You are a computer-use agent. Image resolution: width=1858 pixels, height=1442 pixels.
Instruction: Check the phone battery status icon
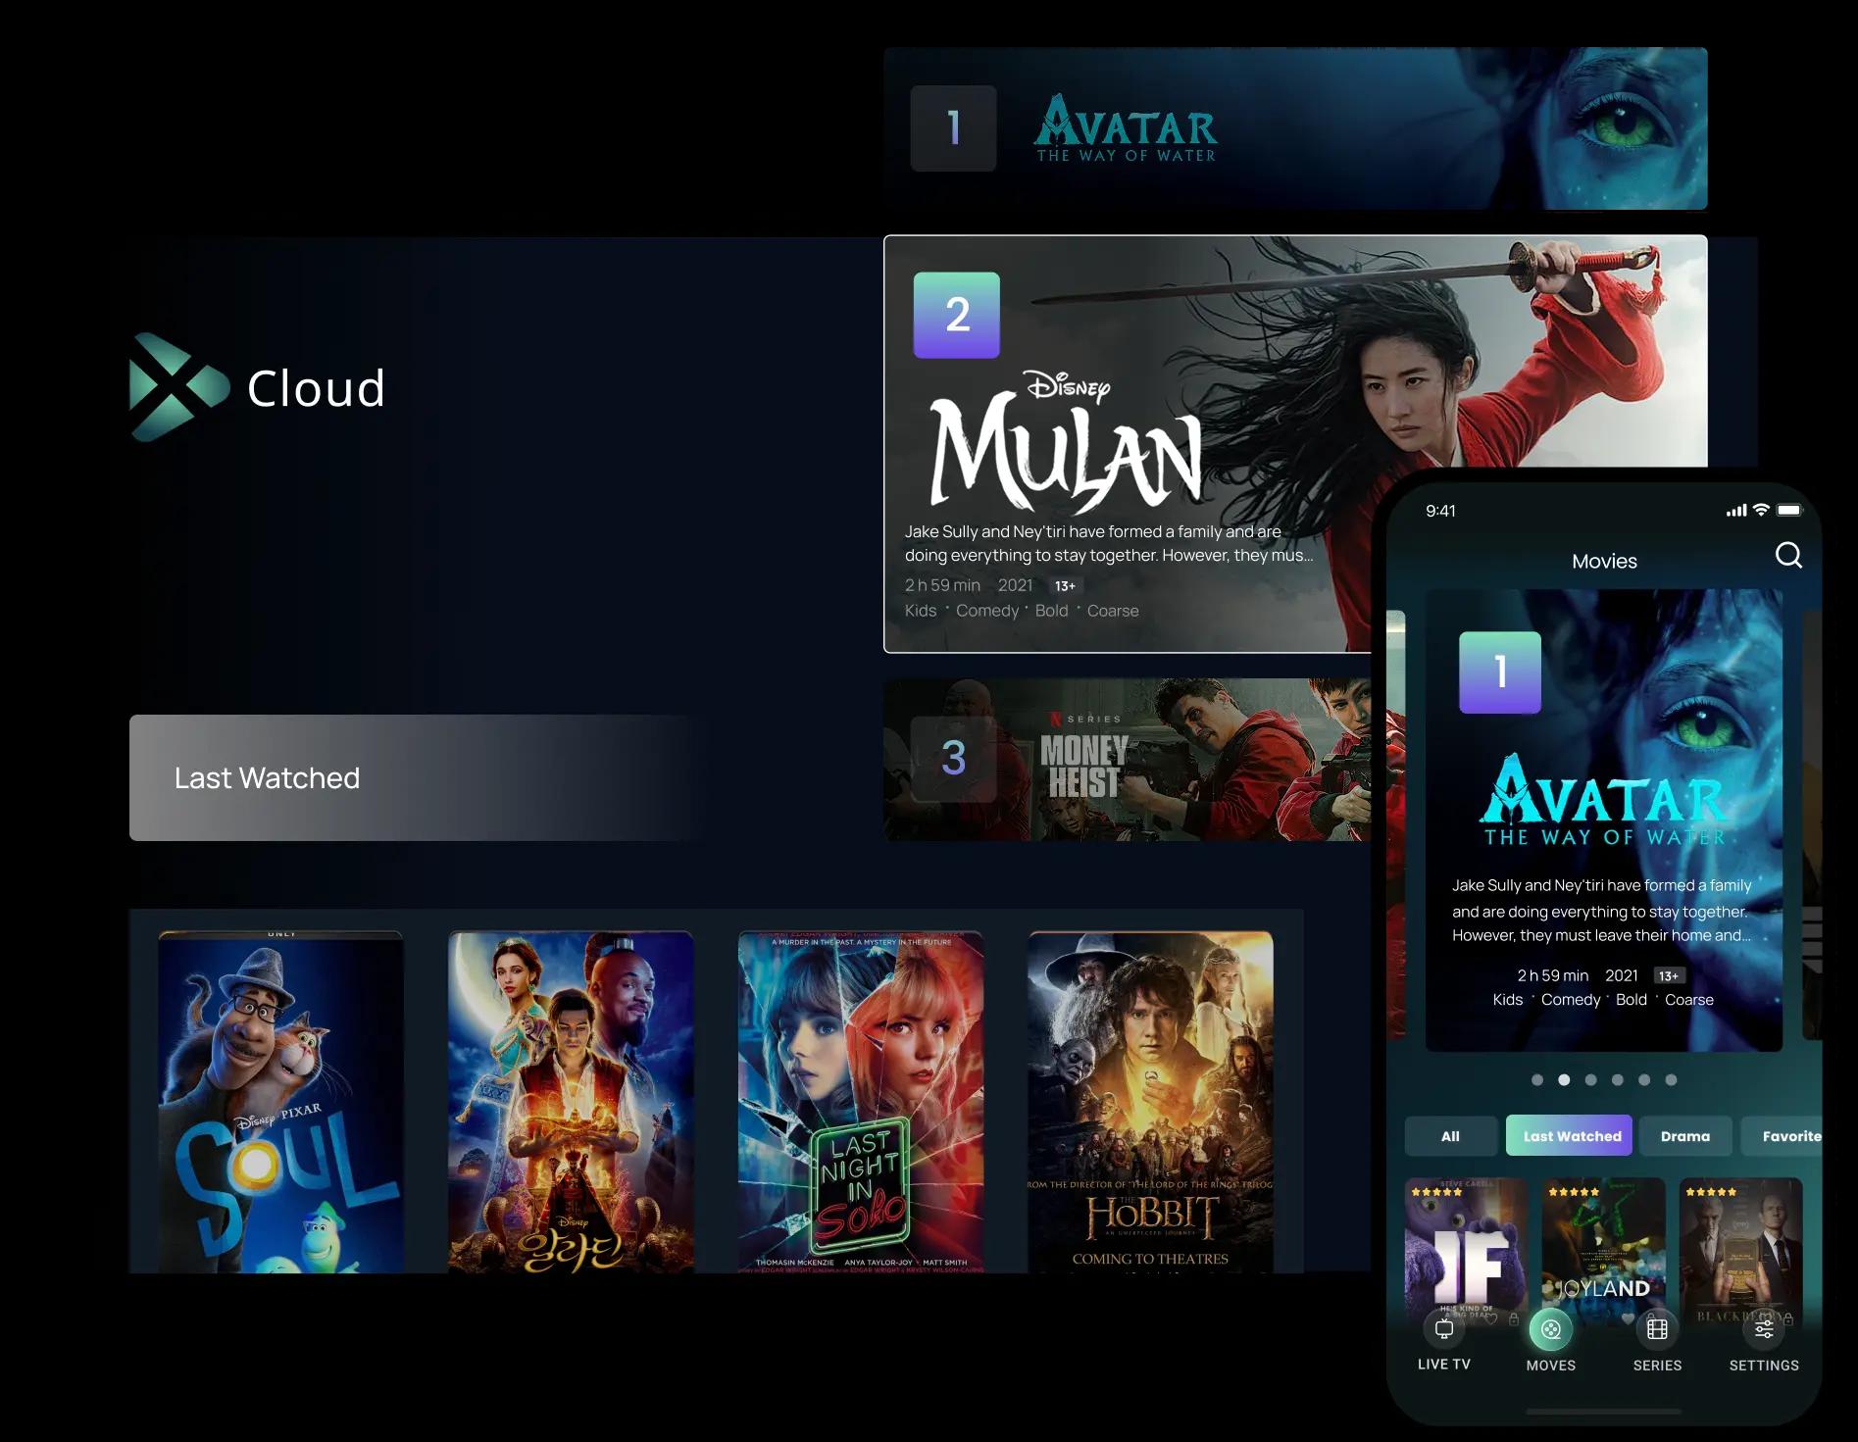(x=1789, y=510)
